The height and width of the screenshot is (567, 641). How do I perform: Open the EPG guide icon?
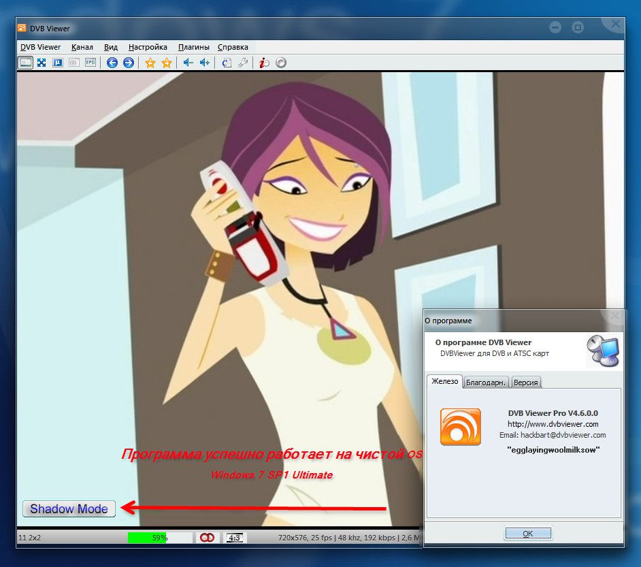click(x=91, y=63)
